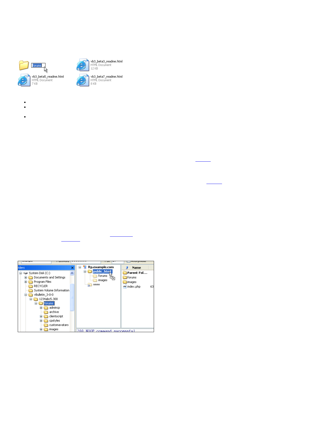Collapse the public_html remote folder
This screenshot has width=329, height=426.
click(x=85, y=271)
